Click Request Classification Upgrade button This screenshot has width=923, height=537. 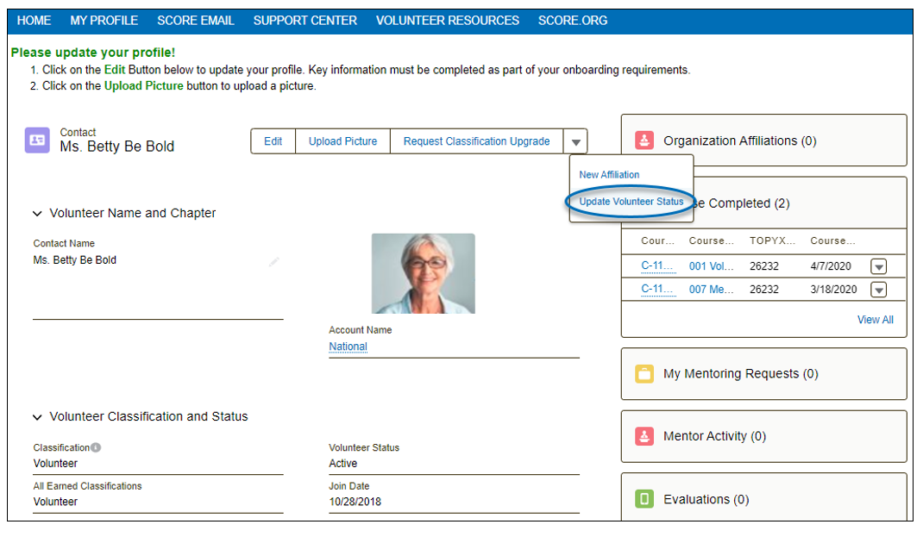click(476, 141)
